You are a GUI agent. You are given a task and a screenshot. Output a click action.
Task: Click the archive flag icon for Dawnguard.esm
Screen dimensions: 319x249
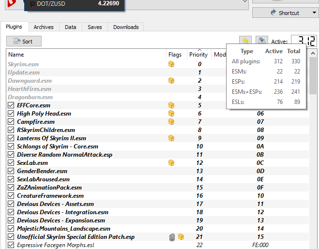tap(171, 81)
